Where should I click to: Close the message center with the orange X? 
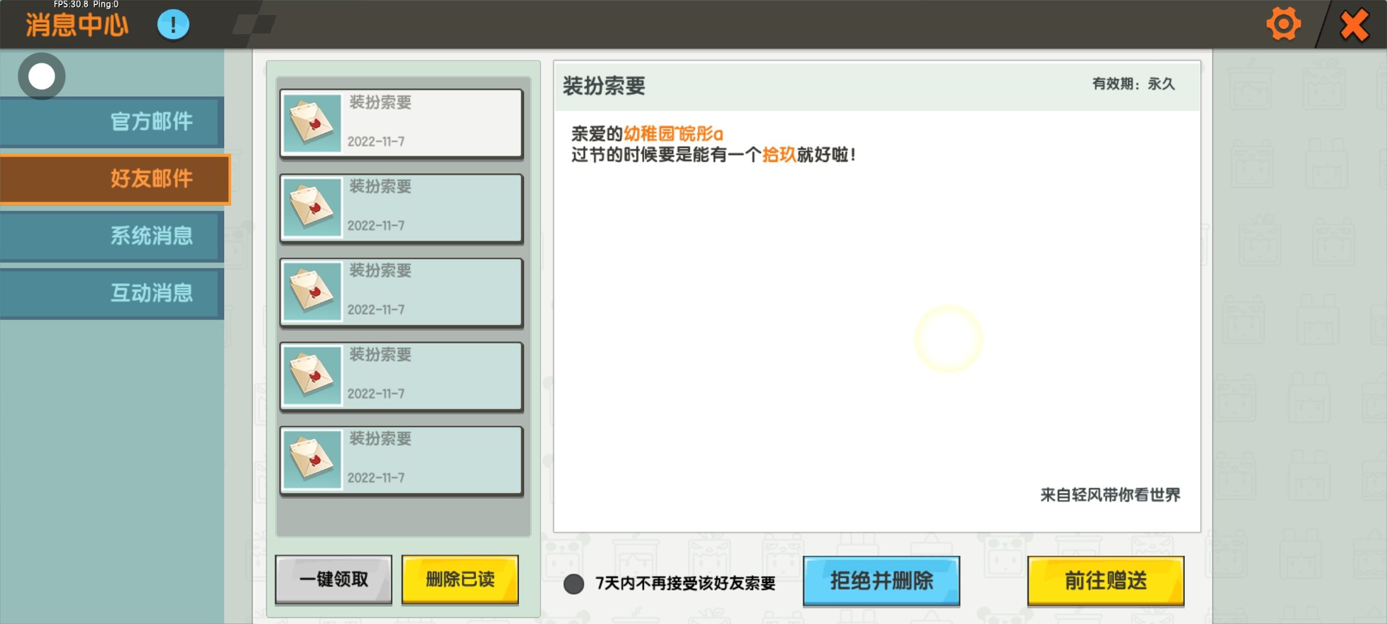(1354, 25)
